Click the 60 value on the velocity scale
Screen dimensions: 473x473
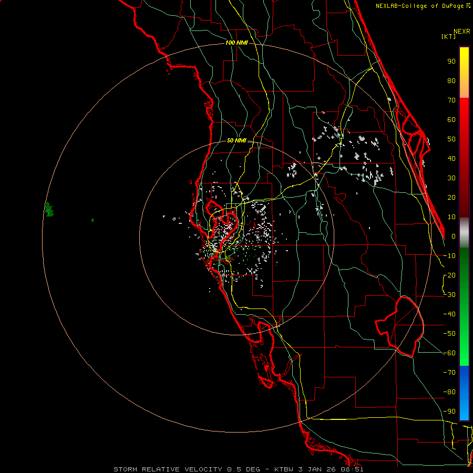451,120
